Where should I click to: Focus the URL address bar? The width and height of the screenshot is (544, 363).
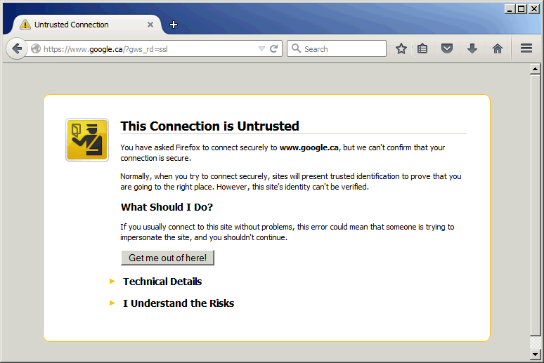coord(150,49)
